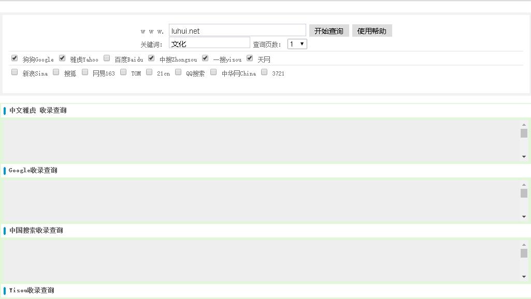Click scrollbar thumb in 中国搜索收录查询 panel

pos(524,253)
